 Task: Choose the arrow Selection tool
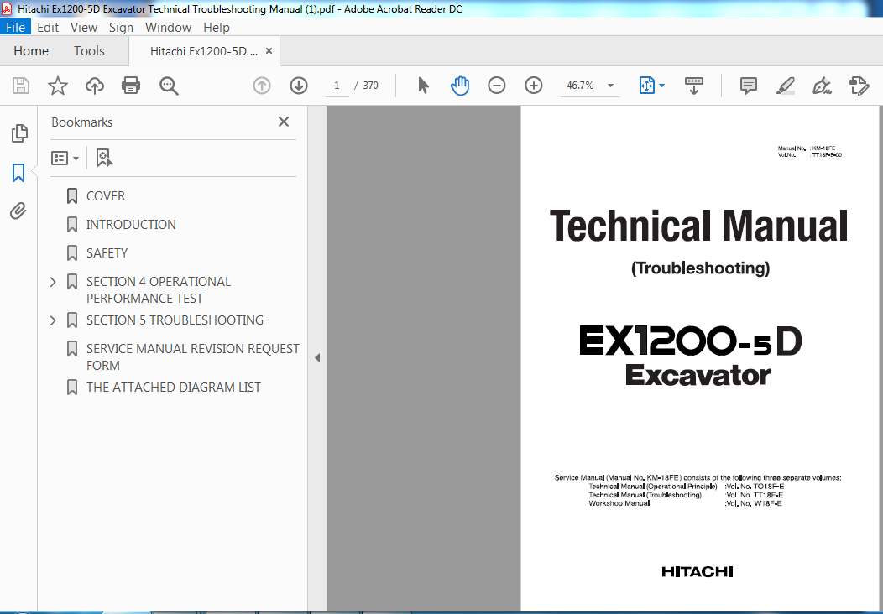424,86
